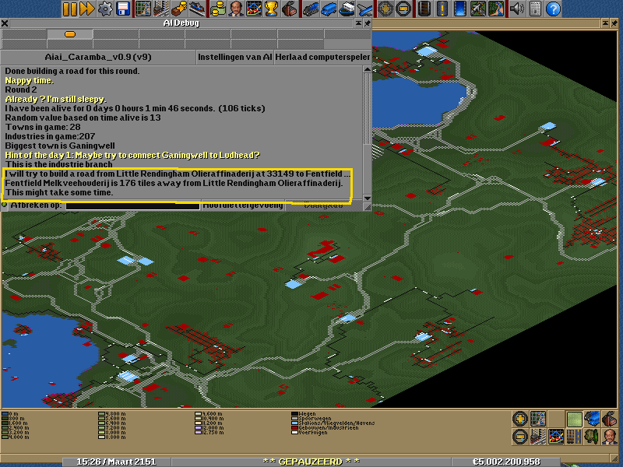Viewport: 623px width, 467px height.
Task: Click the Gebouwen/Industrieen legend entry
Action: pyautogui.click(x=325, y=427)
